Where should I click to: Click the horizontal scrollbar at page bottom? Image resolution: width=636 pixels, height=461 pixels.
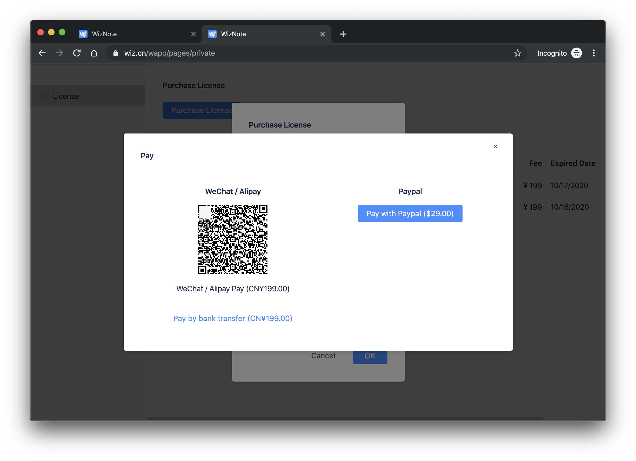tap(345, 418)
